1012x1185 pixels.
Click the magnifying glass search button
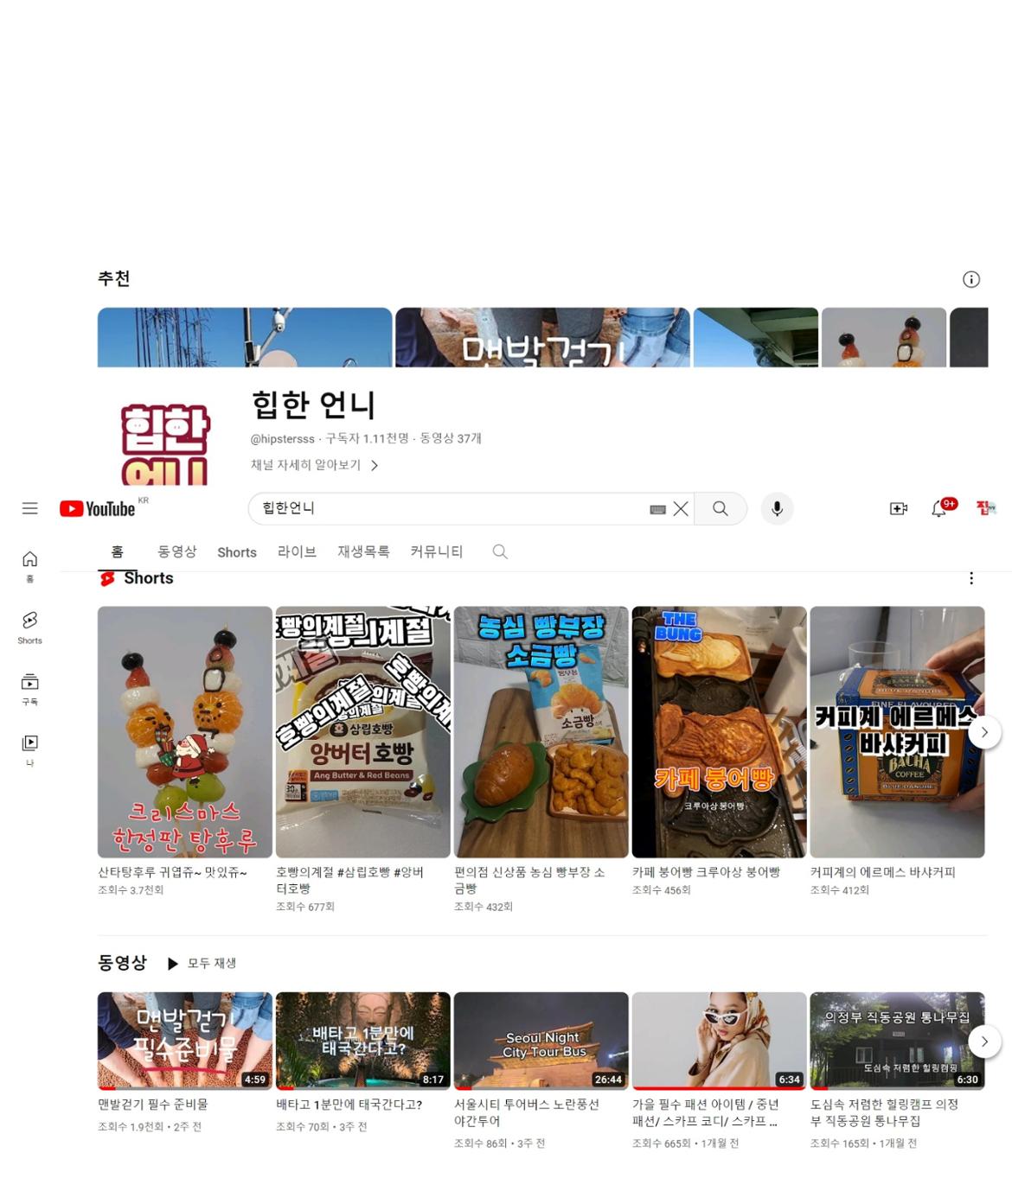720,508
